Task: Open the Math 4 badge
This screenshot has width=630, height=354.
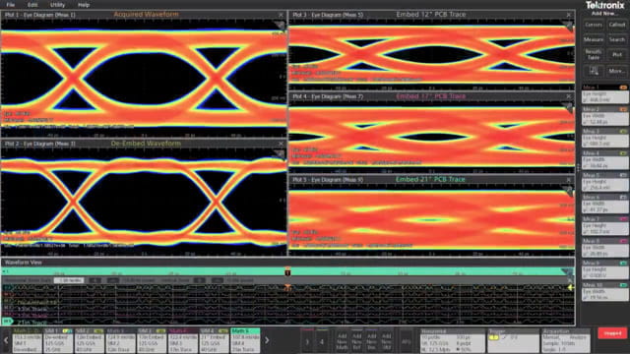Action: (x=183, y=341)
